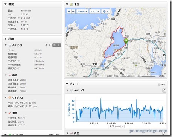Click the 京都府 prefecture label on map
Viewport: 172px width, 137px height.
(x=75, y=47)
